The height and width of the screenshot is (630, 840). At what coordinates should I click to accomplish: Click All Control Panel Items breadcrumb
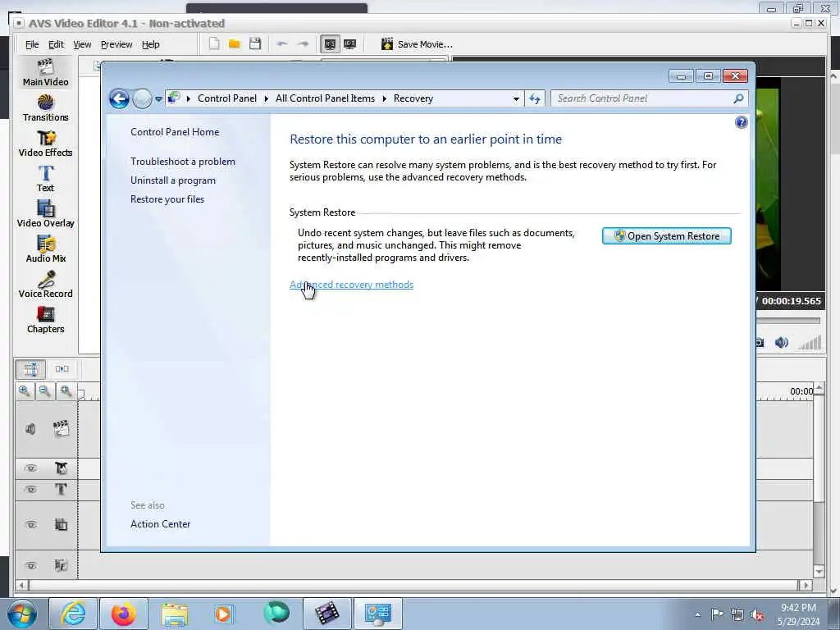pos(325,98)
